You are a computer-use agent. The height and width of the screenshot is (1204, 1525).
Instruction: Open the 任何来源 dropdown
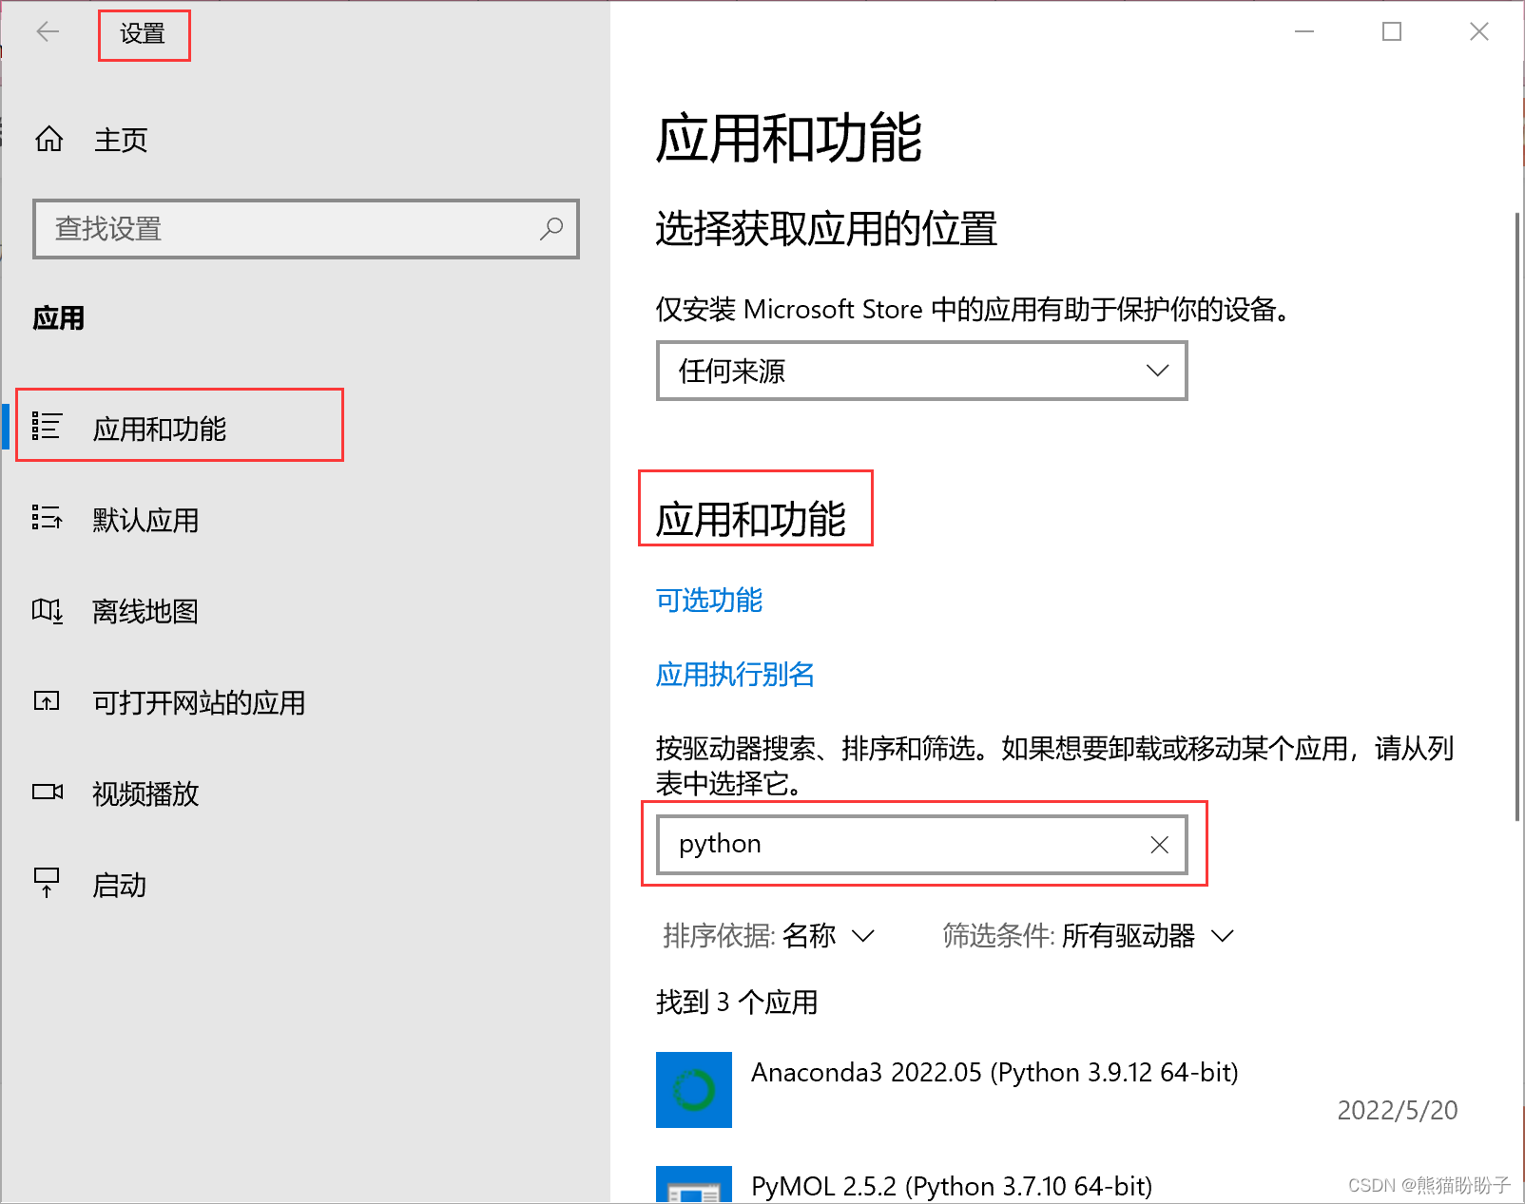click(921, 371)
